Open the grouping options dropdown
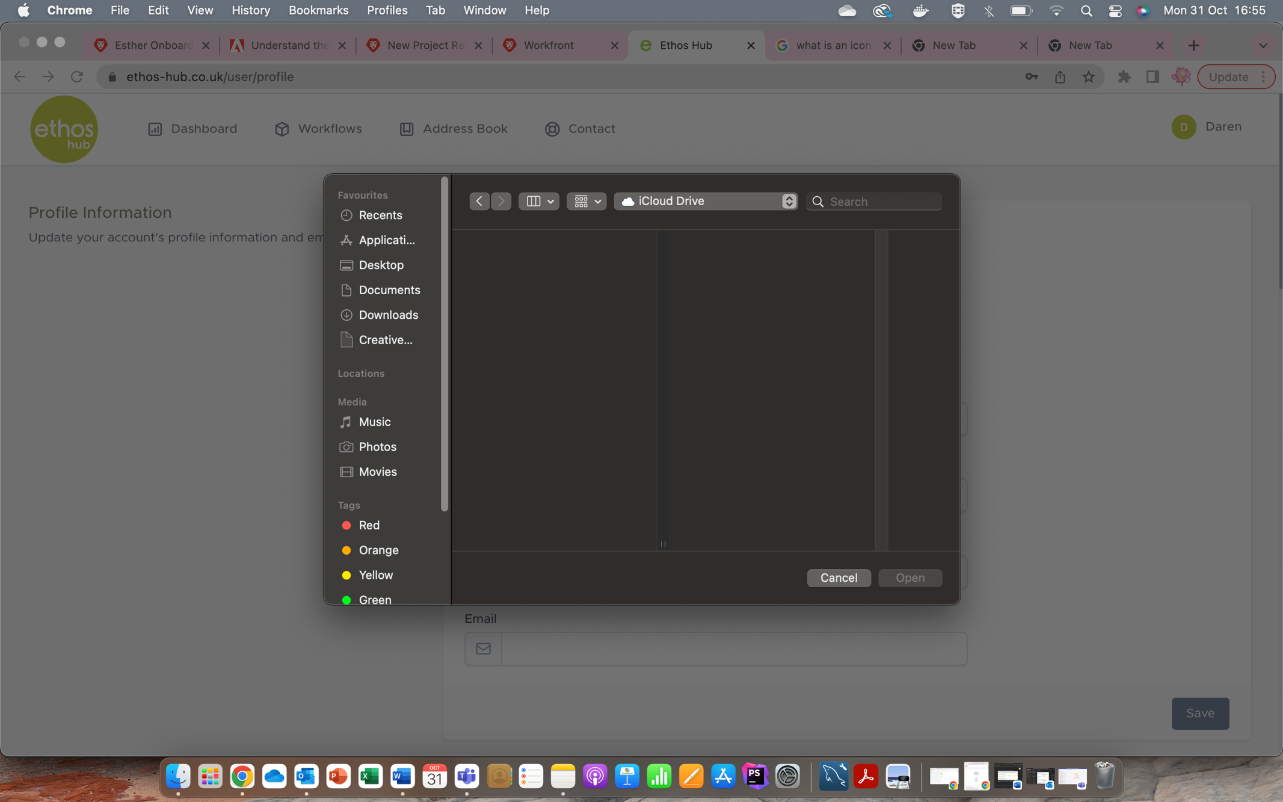The height and width of the screenshot is (802, 1283). click(586, 201)
